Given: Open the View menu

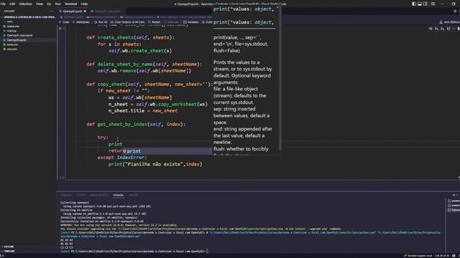Looking at the screenshot, I should [40, 4].
